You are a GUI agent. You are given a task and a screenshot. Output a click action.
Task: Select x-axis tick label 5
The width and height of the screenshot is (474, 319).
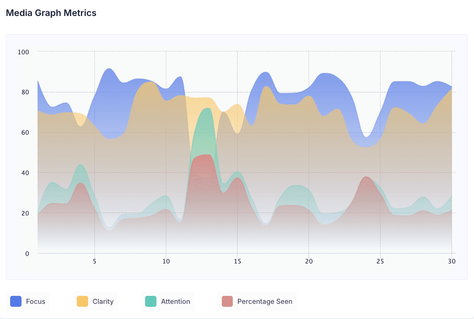(94, 261)
